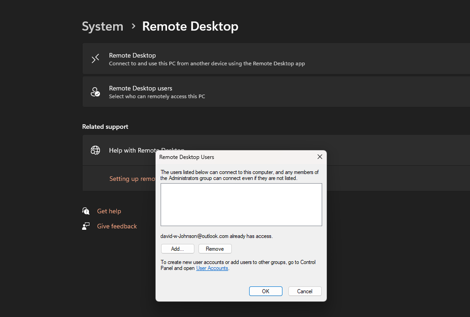This screenshot has width=470, height=317.
Task: Open the User Accounts hyperlink
Action: 212,268
